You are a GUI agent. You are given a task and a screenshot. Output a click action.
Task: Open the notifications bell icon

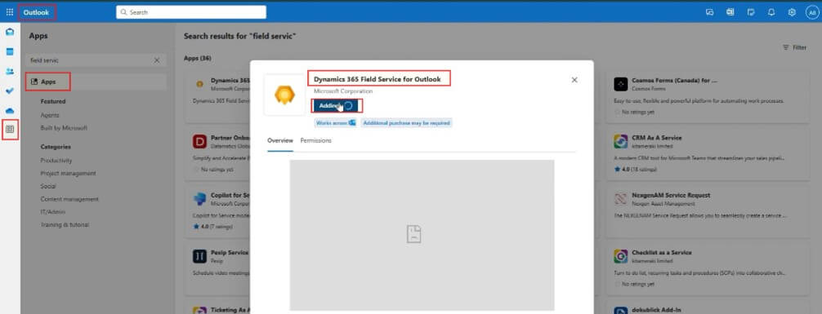pyautogui.click(x=771, y=12)
